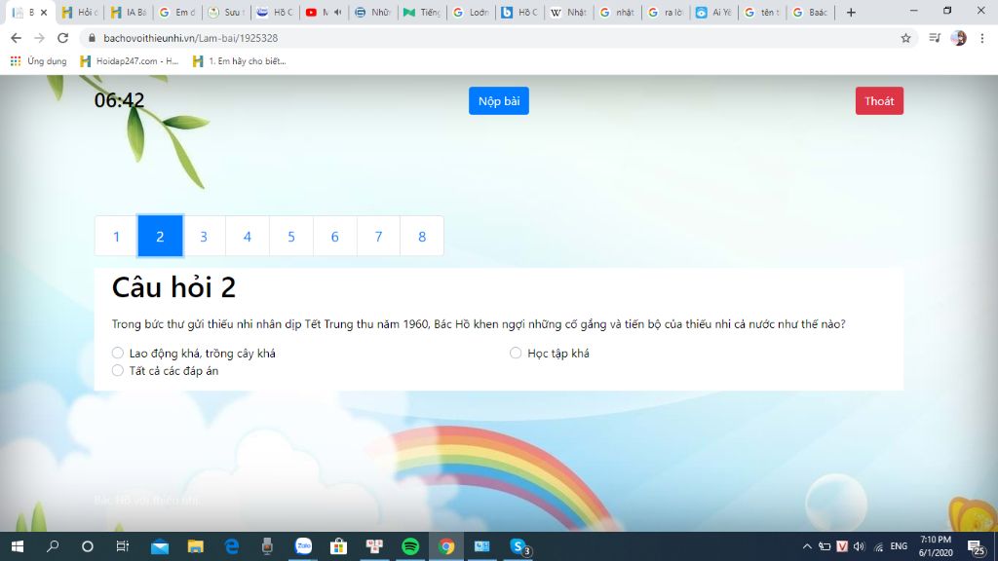Open Microsoft Store from taskbar
Screen dimensions: 998x561
(338, 545)
